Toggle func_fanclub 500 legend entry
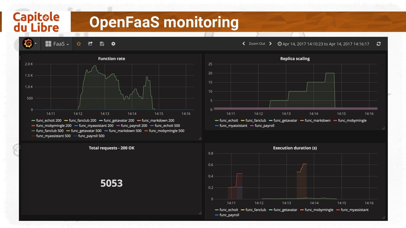The height and width of the screenshot is (228, 406). (x=50, y=131)
